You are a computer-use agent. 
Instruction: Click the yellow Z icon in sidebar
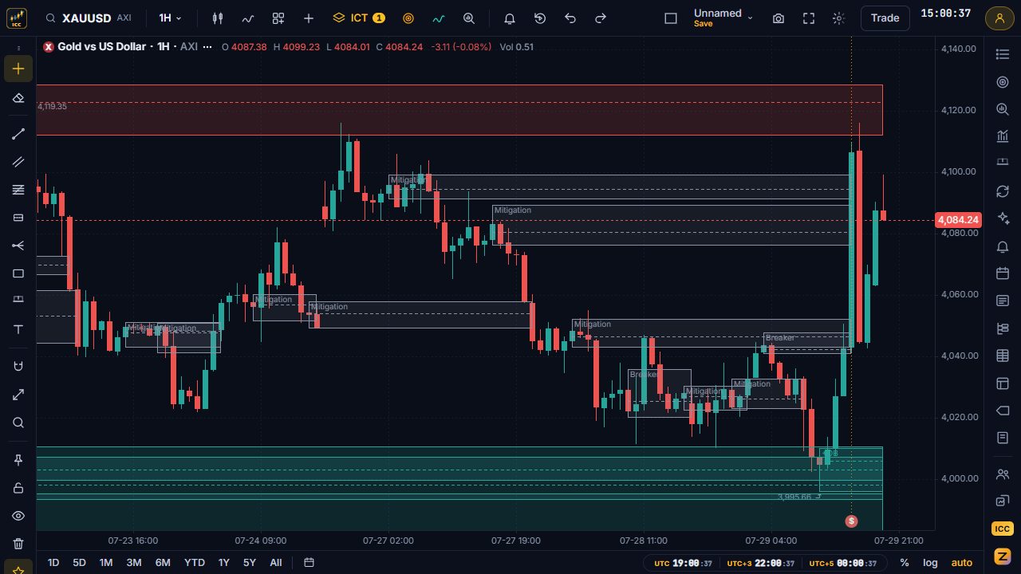click(1003, 556)
